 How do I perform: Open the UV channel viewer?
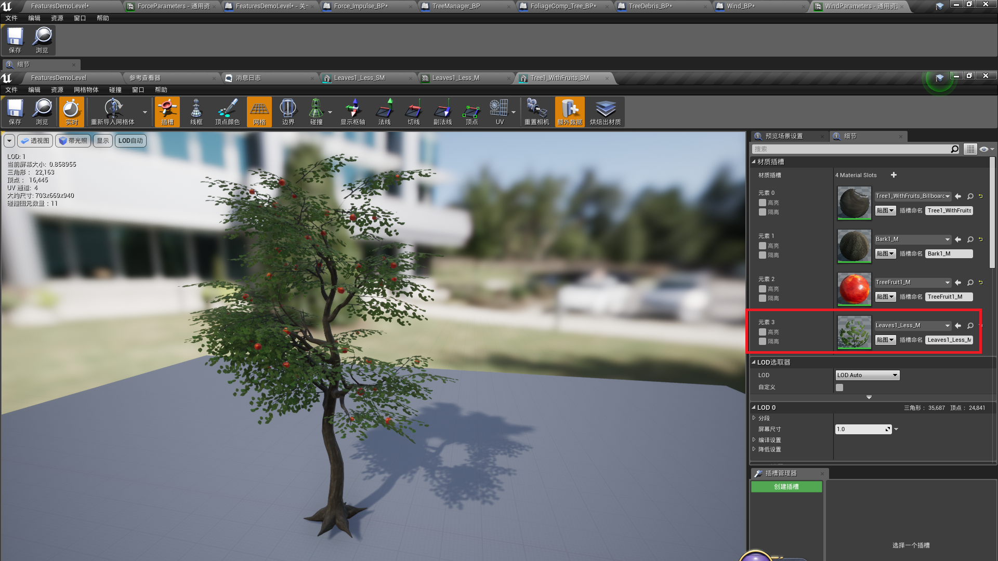click(500, 112)
